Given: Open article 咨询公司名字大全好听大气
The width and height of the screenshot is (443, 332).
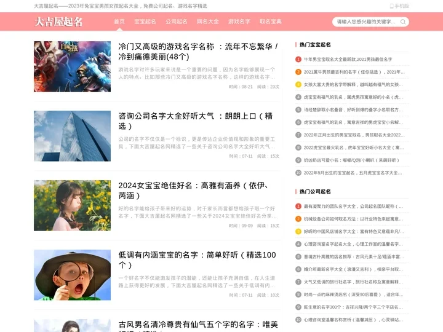Looking at the screenshot, I should click(196, 121).
